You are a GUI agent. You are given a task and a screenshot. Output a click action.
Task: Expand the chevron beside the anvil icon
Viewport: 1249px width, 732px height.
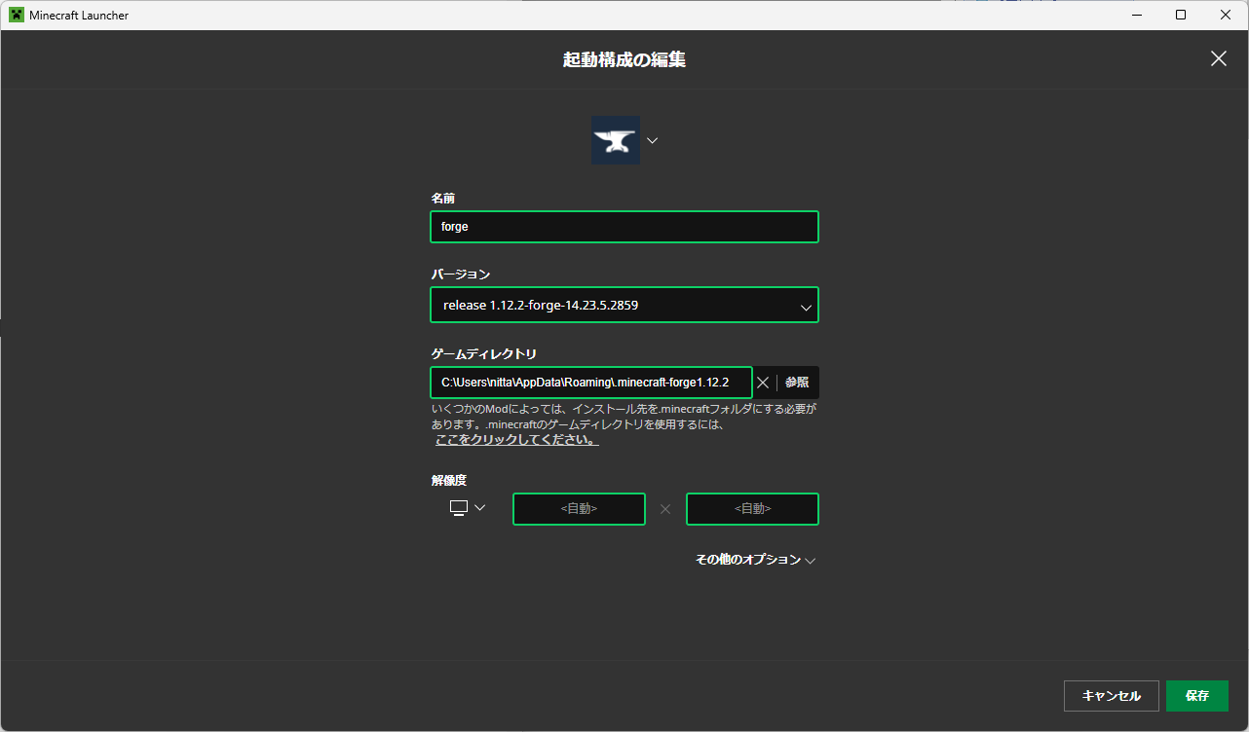[x=653, y=140]
